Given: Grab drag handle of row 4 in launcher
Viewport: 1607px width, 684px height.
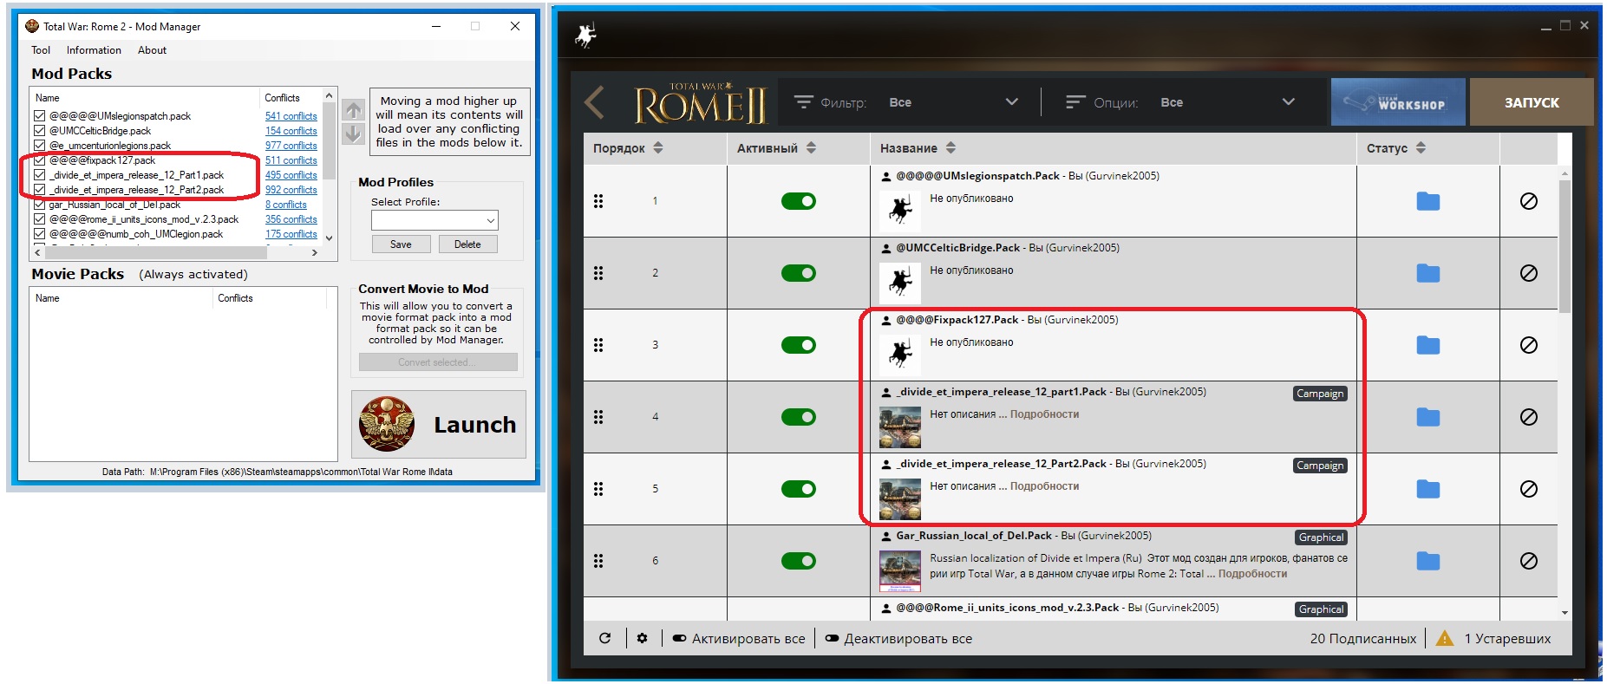Looking at the screenshot, I should click(598, 417).
